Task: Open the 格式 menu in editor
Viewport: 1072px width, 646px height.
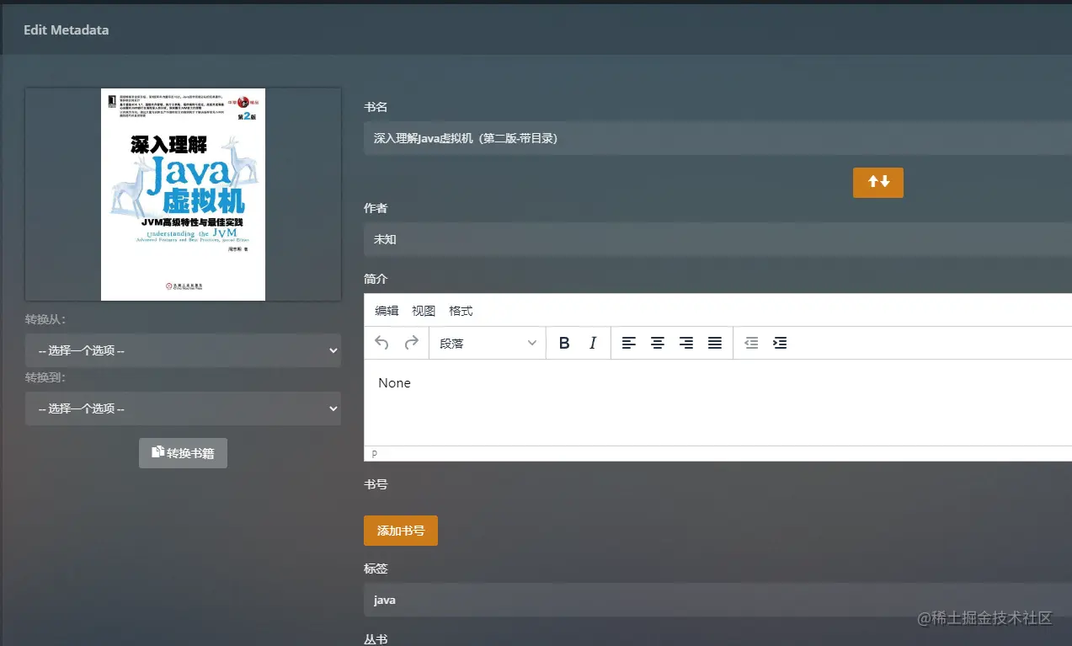Action: (461, 311)
